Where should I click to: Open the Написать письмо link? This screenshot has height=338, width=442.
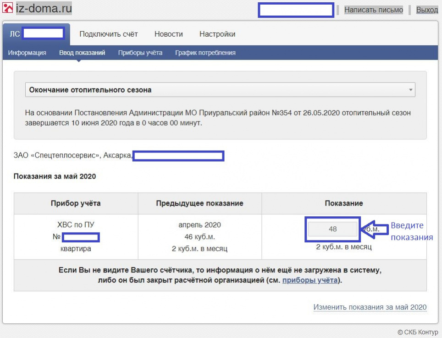[373, 10]
